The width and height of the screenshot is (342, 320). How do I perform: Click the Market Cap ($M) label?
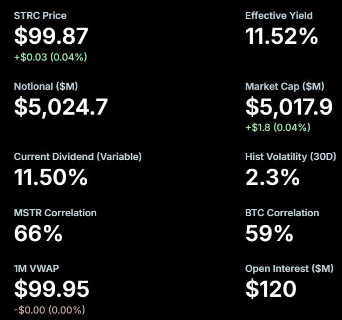(285, 86)
